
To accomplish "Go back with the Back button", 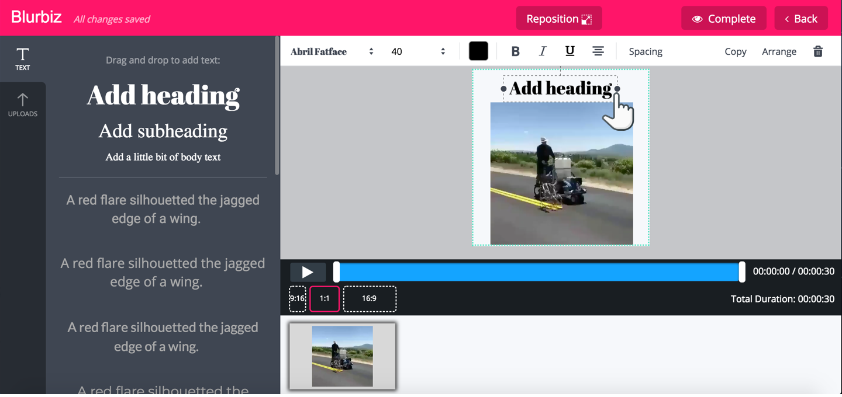I will [801, 19].
